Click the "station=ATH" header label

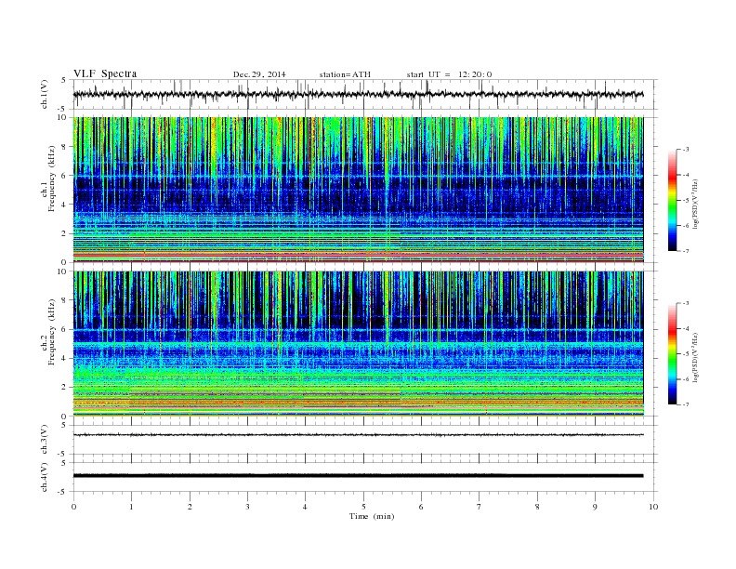click(x=345, y=74)
